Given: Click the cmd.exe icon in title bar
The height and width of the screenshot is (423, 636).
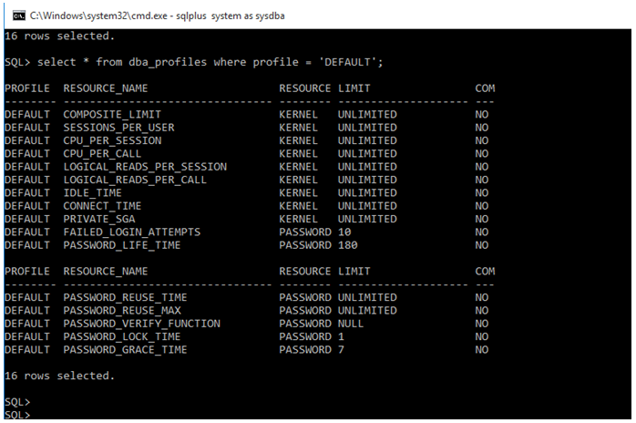Looking at the screenshot, I should [x=18, y=15].
